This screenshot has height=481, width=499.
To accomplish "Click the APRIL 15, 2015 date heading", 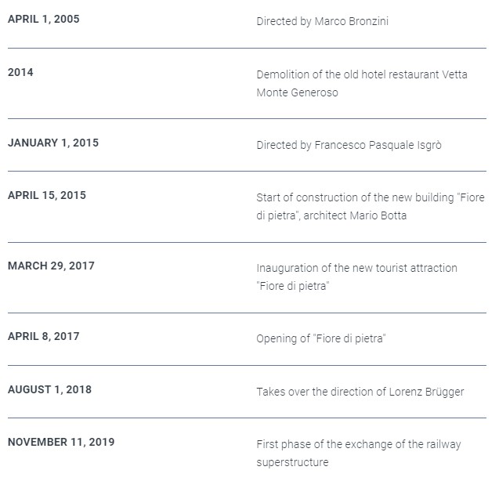I will tap(47, 195).
